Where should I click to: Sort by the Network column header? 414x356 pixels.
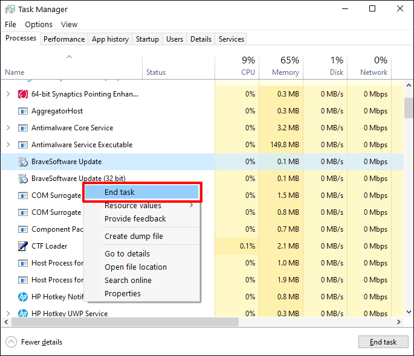(x=369, y=67)
